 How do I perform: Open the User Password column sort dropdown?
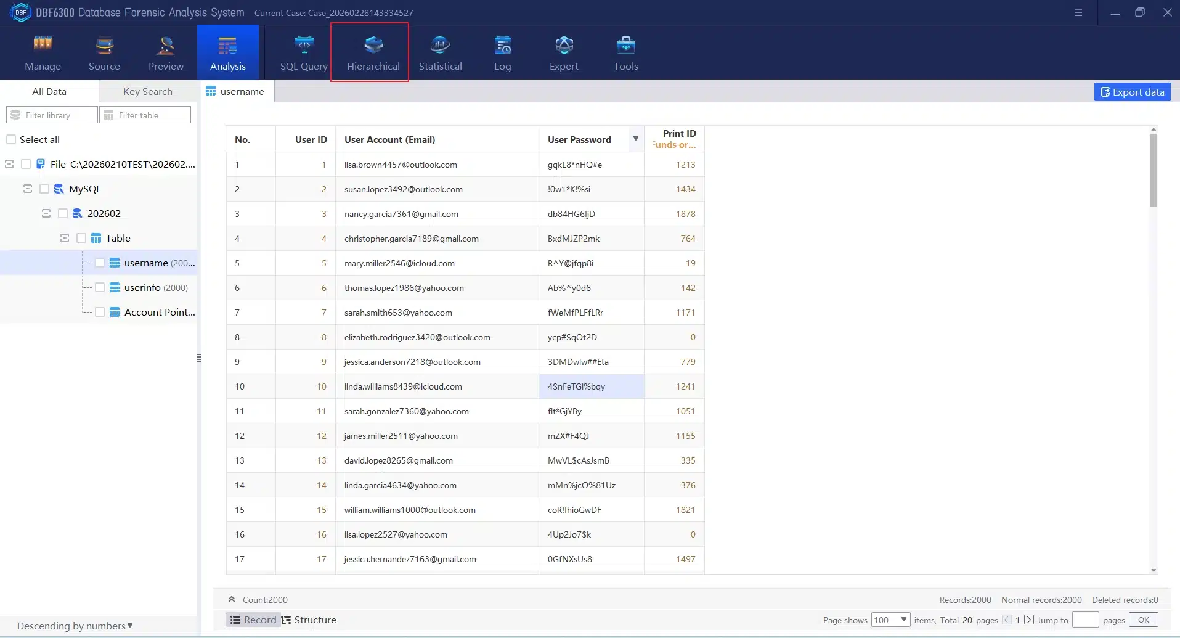[635, 139]
